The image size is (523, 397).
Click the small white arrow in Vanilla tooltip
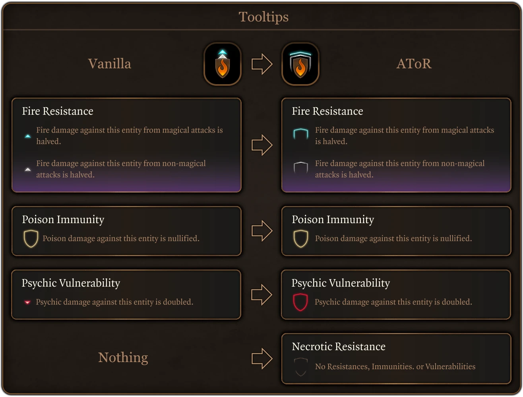[x=28, y=170]
